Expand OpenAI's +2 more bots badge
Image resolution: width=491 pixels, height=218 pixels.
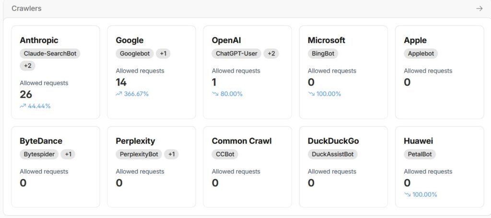(271, 54)
